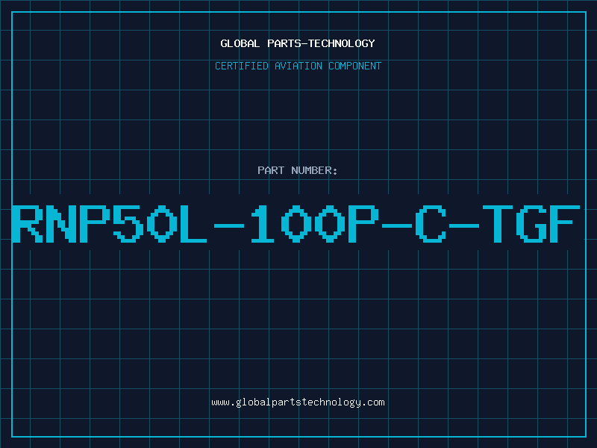Select the TGF suffix of part number

531,223
